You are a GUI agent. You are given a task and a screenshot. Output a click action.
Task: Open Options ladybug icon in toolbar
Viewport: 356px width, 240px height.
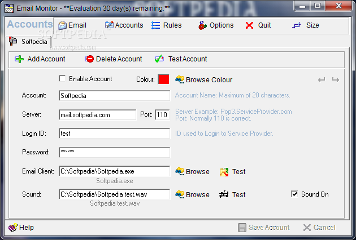[202, 25]
